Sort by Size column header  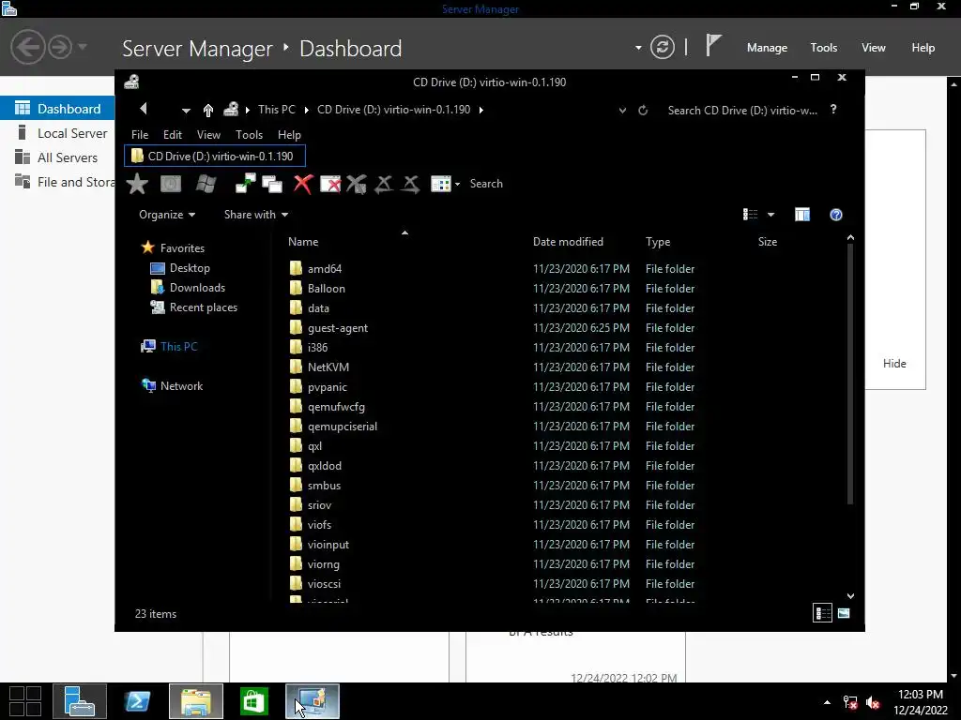[x=768, y=242]
